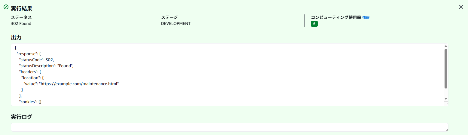
Task: Click the maintenance.html URL in the output
Action: tap(79, 84)
